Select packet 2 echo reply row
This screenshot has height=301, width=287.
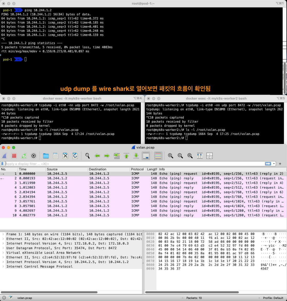(x=144, y=178)
